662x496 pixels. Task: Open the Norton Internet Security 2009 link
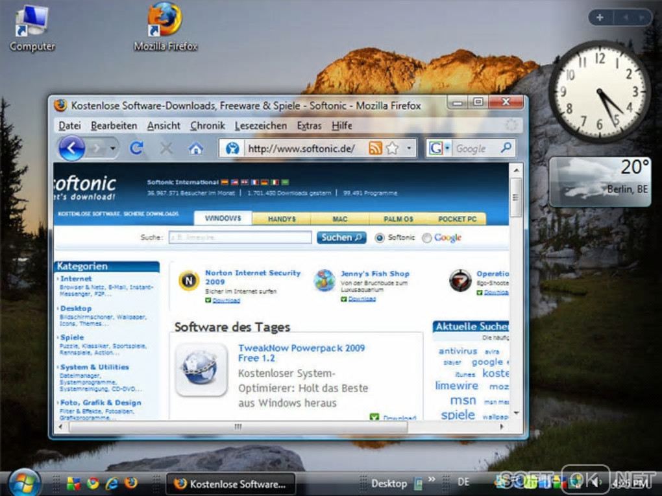(x=252, y=277)
